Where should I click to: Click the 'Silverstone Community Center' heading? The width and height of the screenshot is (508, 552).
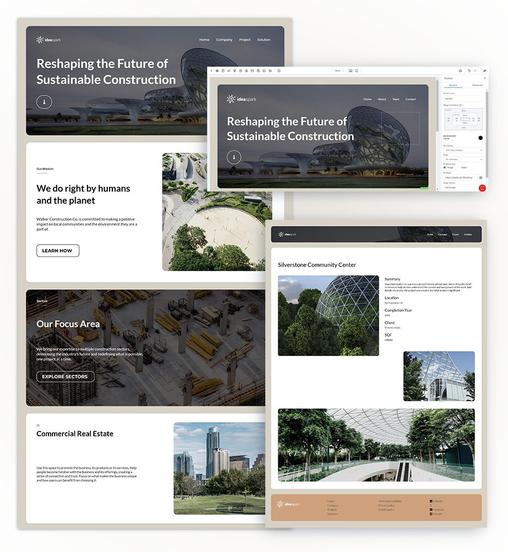point(317,265)
